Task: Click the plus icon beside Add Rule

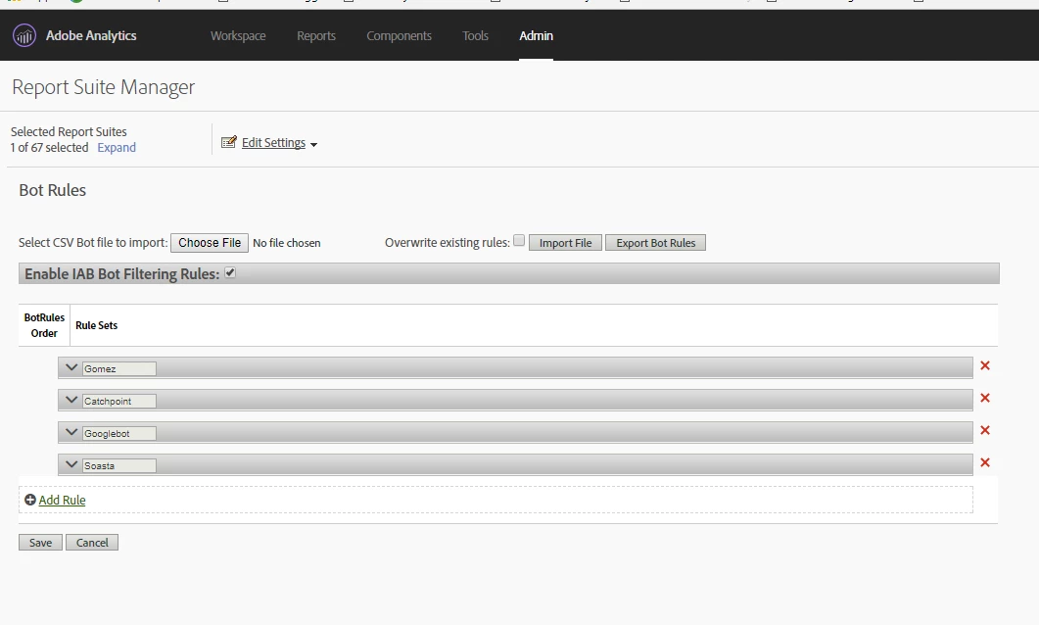Action: 29,500
